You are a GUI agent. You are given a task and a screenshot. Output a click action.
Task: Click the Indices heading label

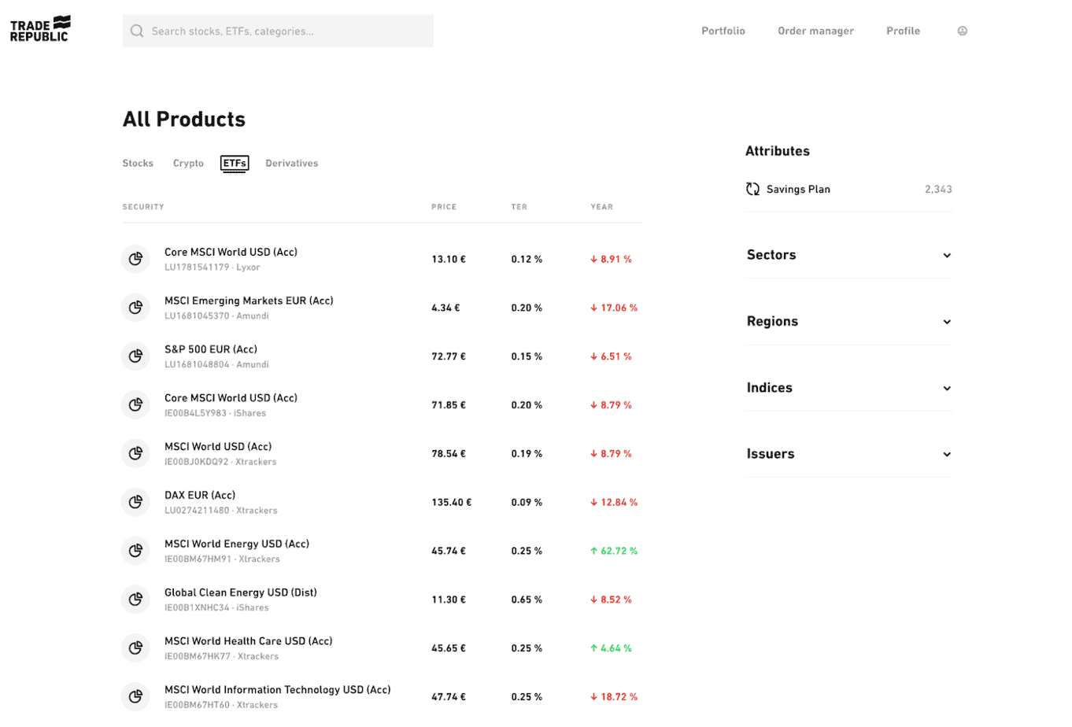(769, 387)
